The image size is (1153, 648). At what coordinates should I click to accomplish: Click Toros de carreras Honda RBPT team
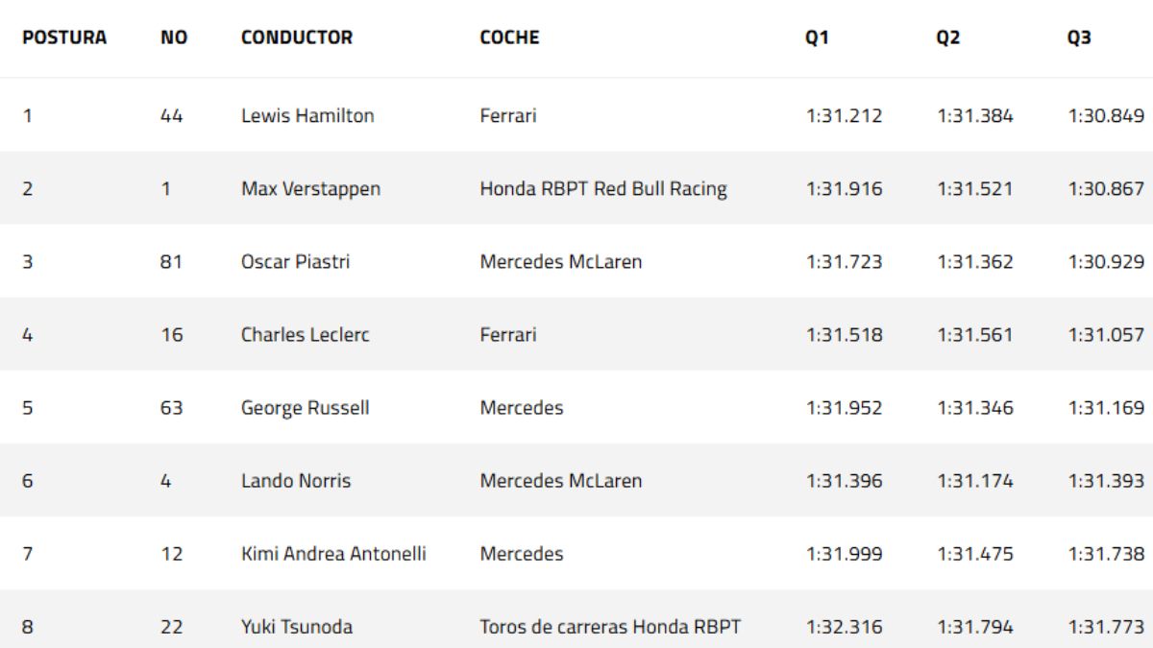610,627
